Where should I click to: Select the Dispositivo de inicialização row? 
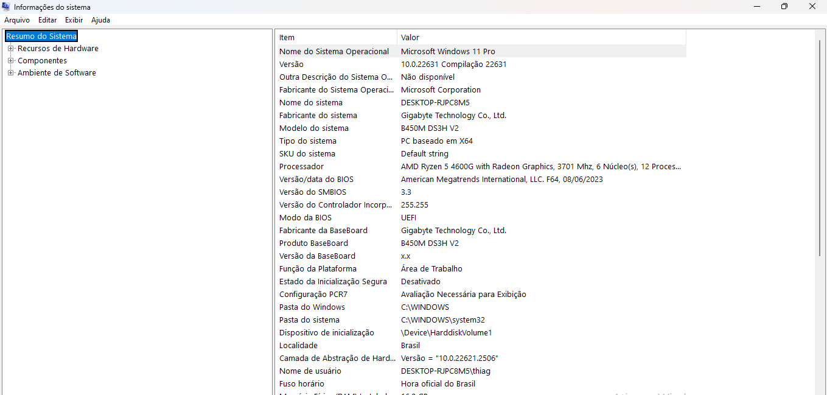click(481, 333)
